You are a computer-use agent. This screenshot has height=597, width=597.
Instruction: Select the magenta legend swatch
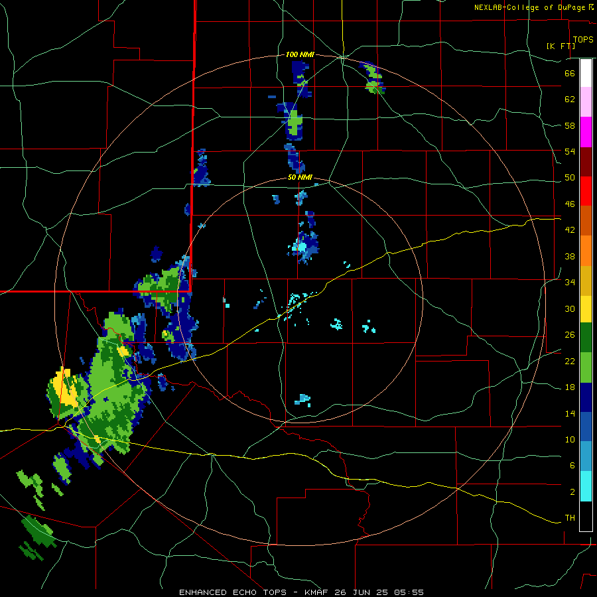click(586, 132)
